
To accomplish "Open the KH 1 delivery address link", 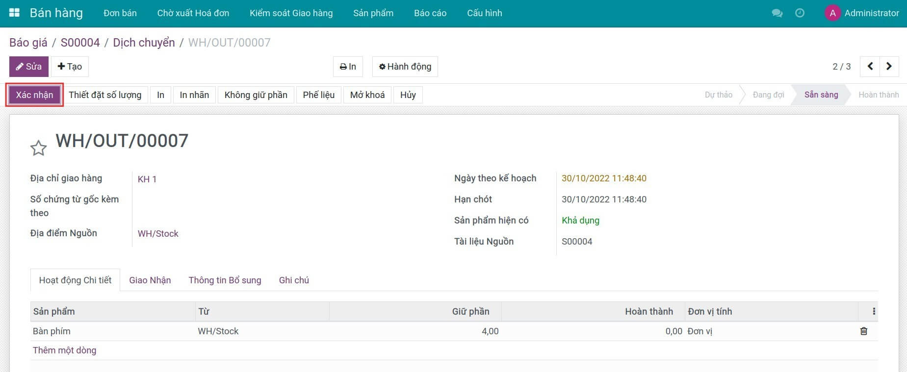I will pos(147,179).
